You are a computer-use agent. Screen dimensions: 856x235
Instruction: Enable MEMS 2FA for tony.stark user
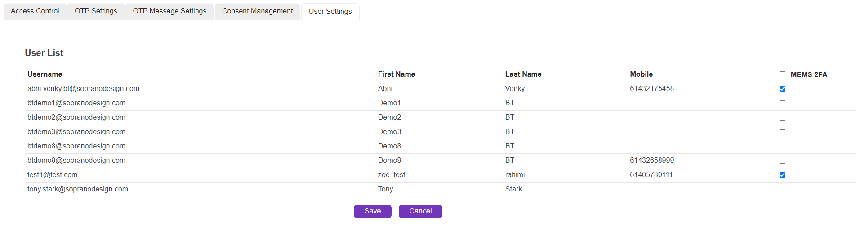(x=782, y=189)
